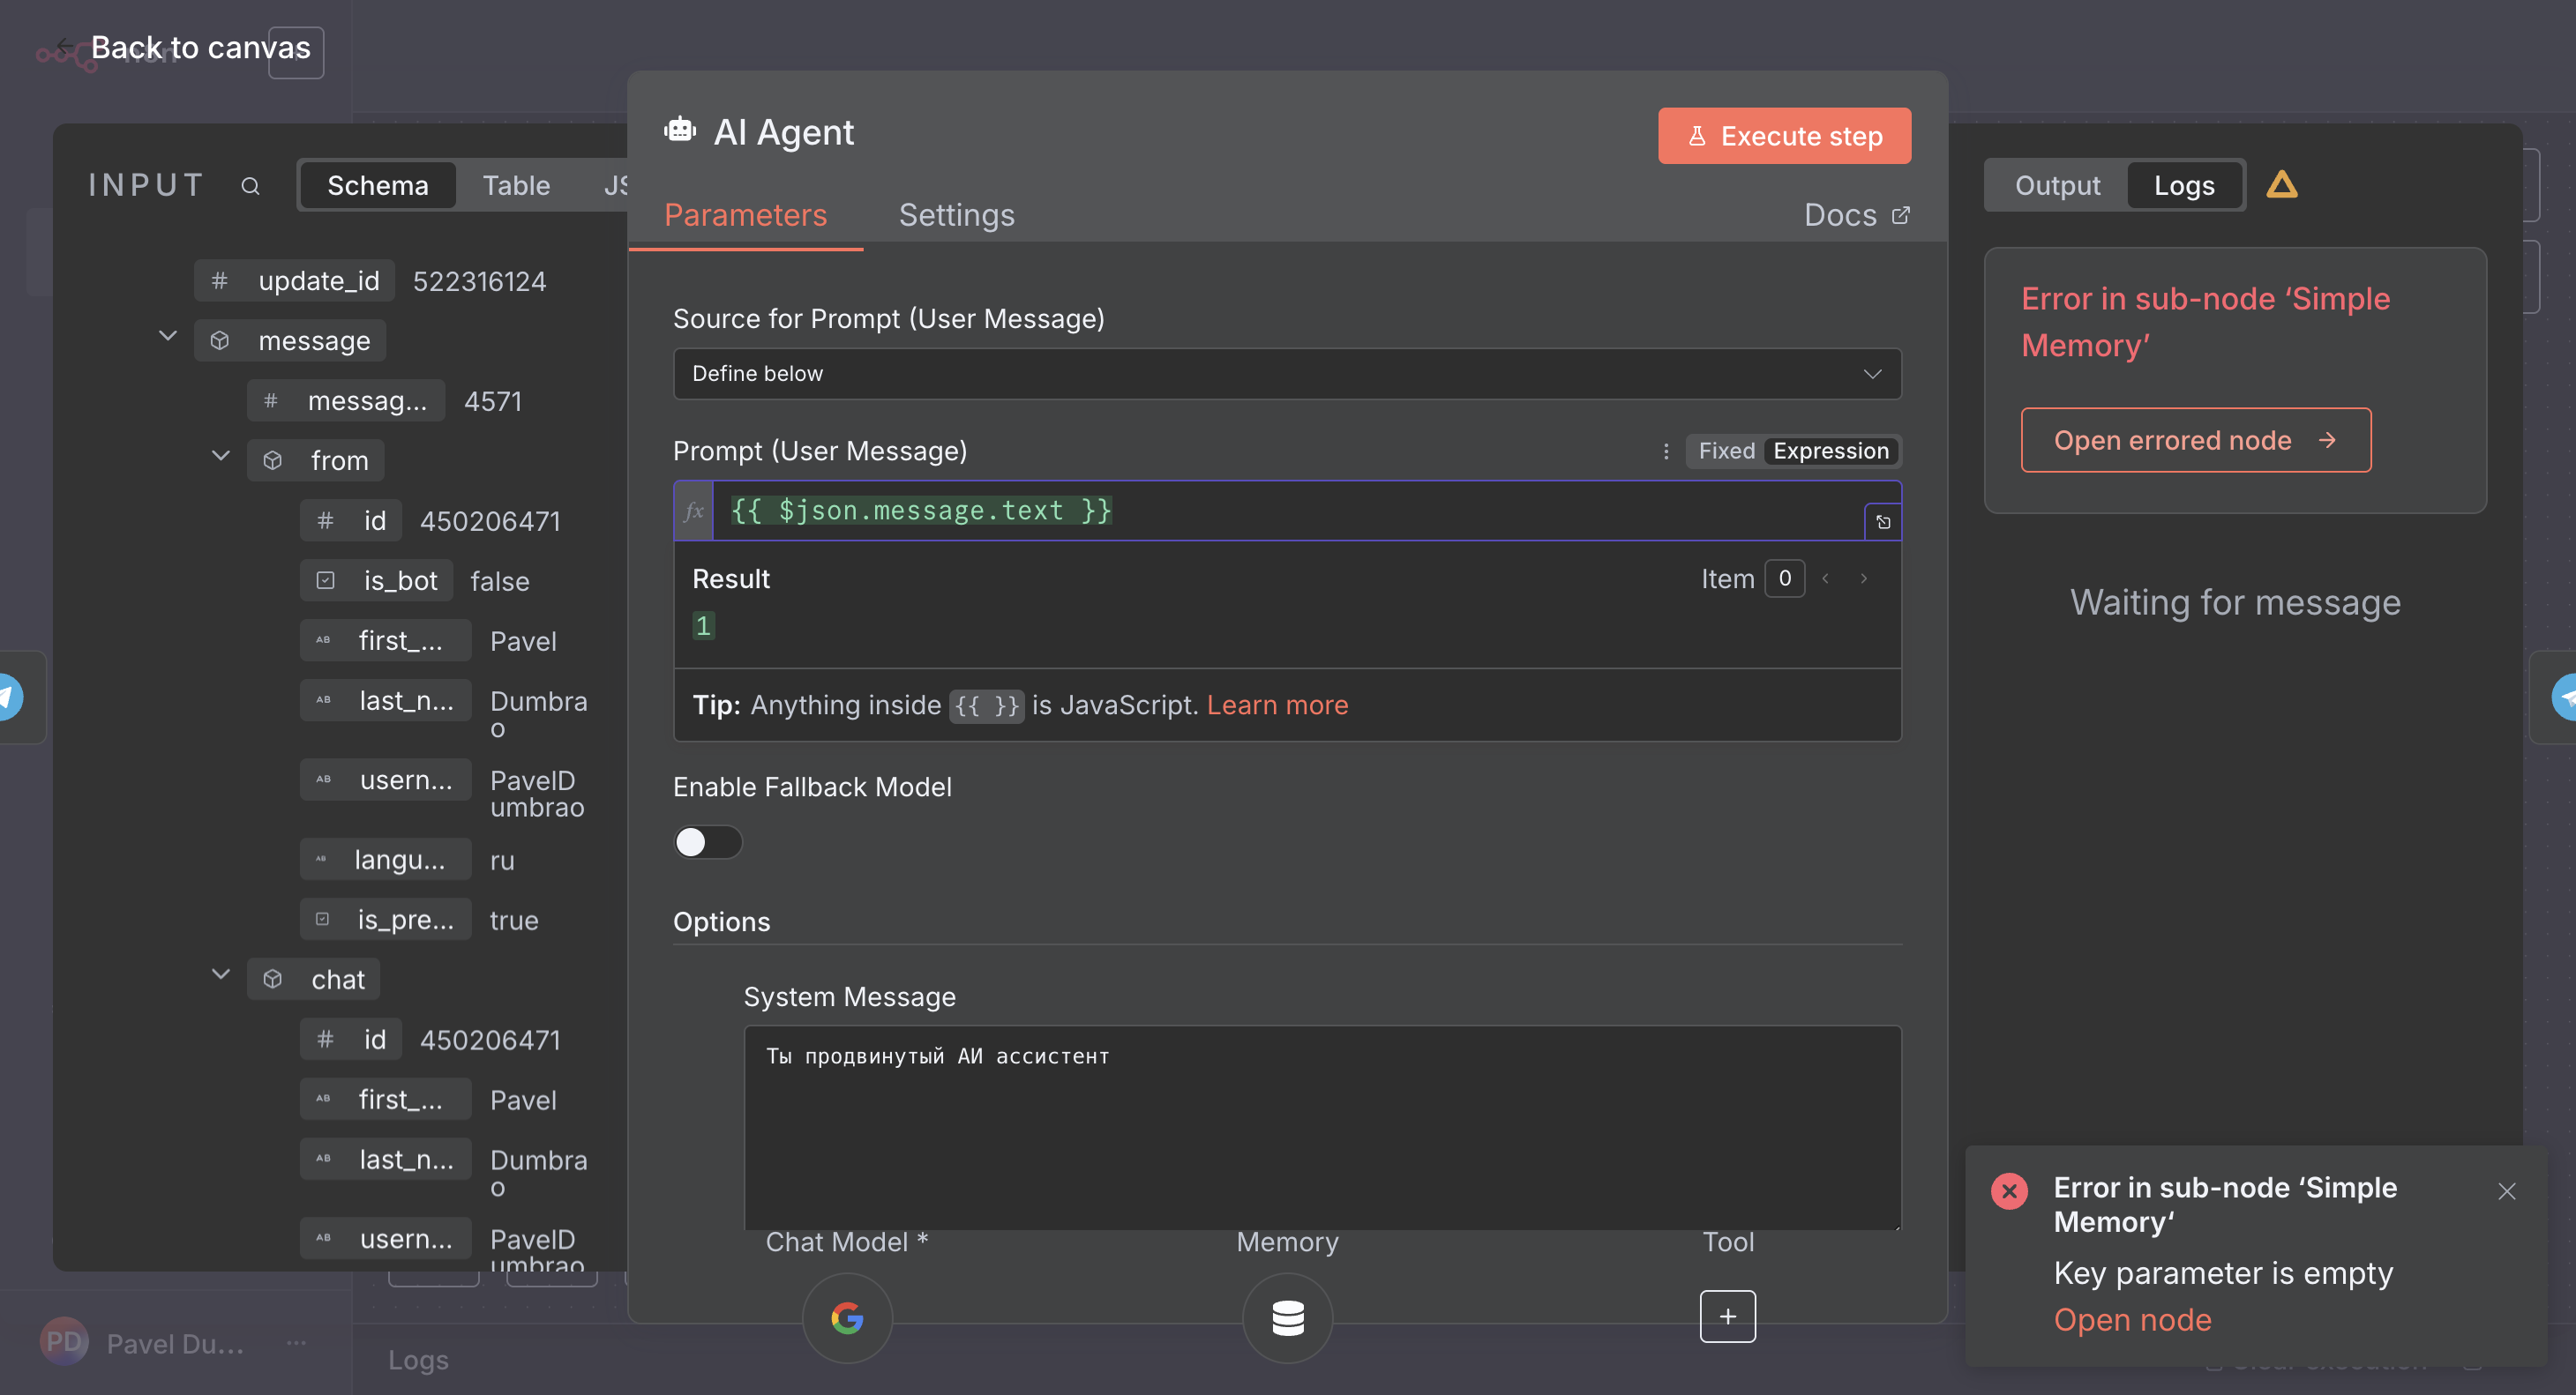Open the three-dot options for Prompt field
2576x1395 pixels.
pyautogui.click(x=1665, y=451)
